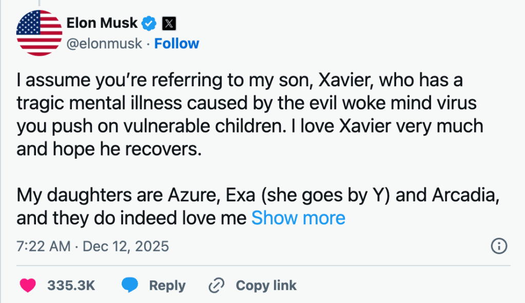525x303 pixels.
Task: Click the blue verified checkmark badge
Action: pyautogui.click(x=149, y=23)
